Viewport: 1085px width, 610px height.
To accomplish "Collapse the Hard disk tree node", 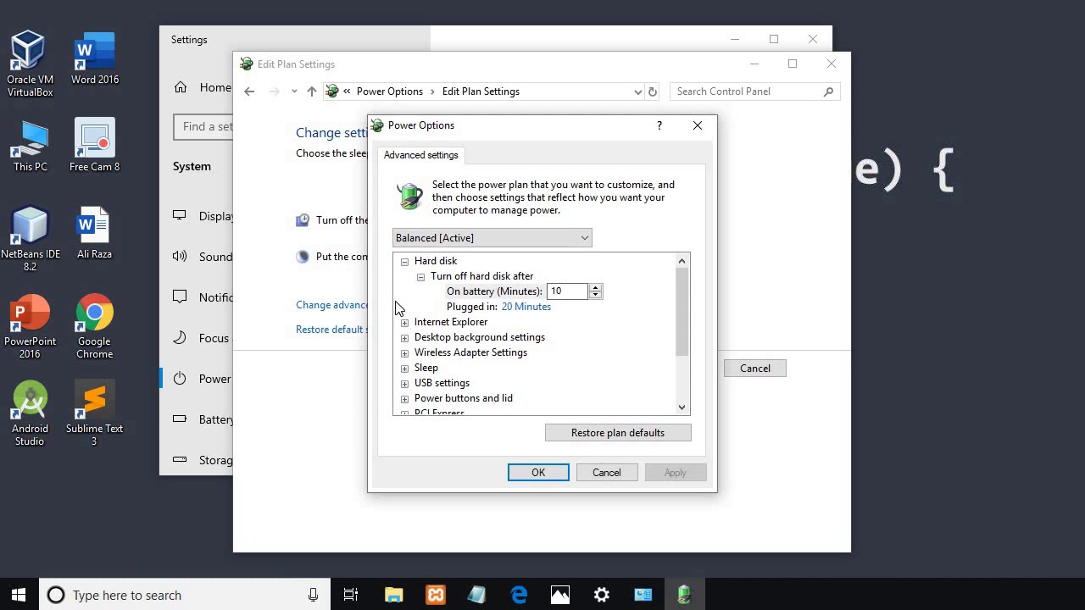I will point(404,262).
